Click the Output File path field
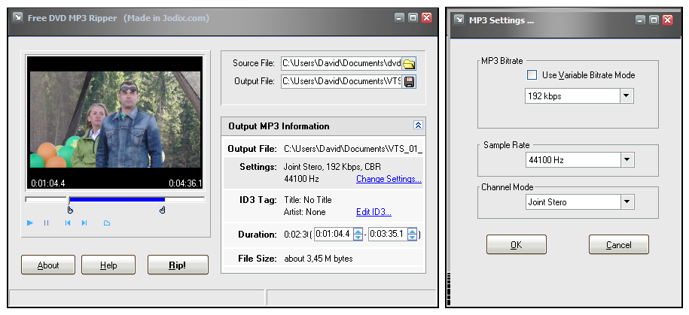 (341, 81)
